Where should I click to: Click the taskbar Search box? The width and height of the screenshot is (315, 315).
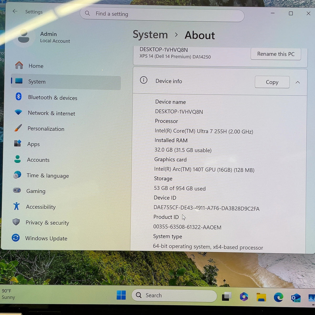point(174,295)
